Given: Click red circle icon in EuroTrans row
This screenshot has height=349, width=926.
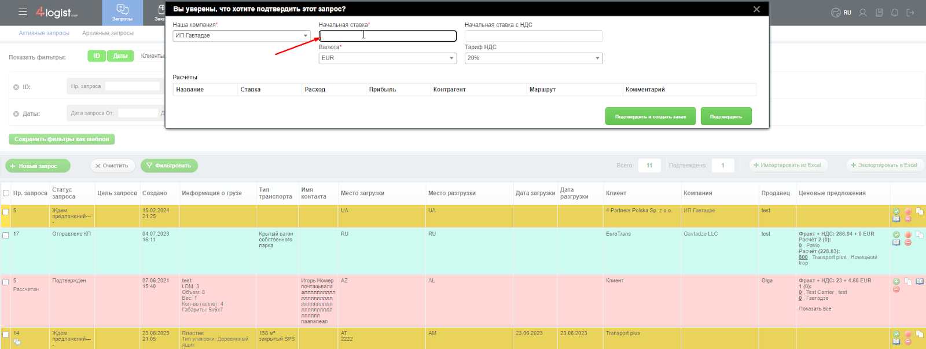Looking at the screenshot, I should (x=908, y=234).
